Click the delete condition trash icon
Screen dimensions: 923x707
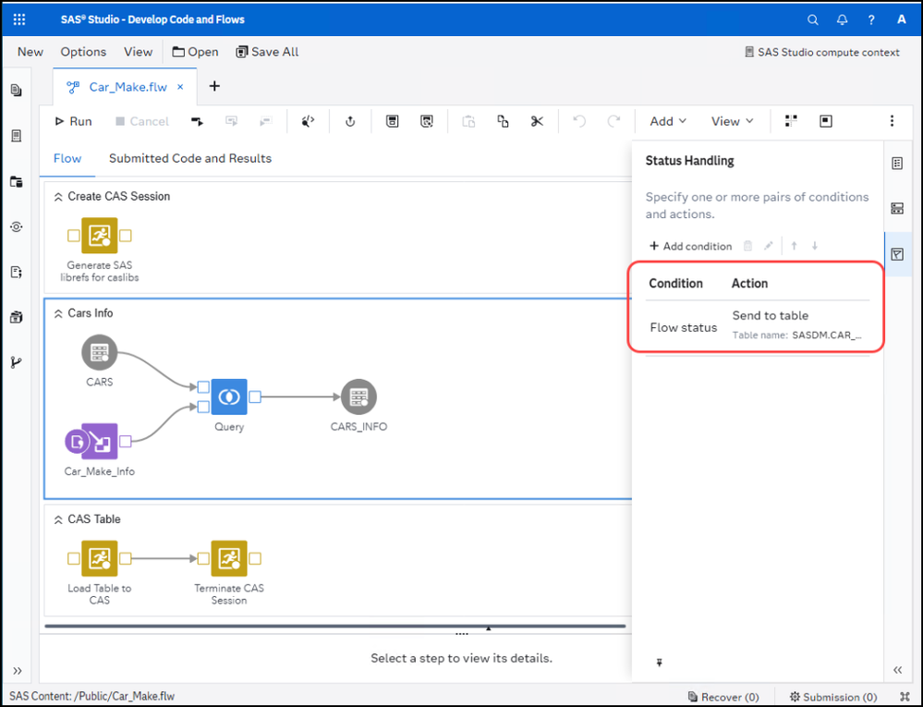747,246
